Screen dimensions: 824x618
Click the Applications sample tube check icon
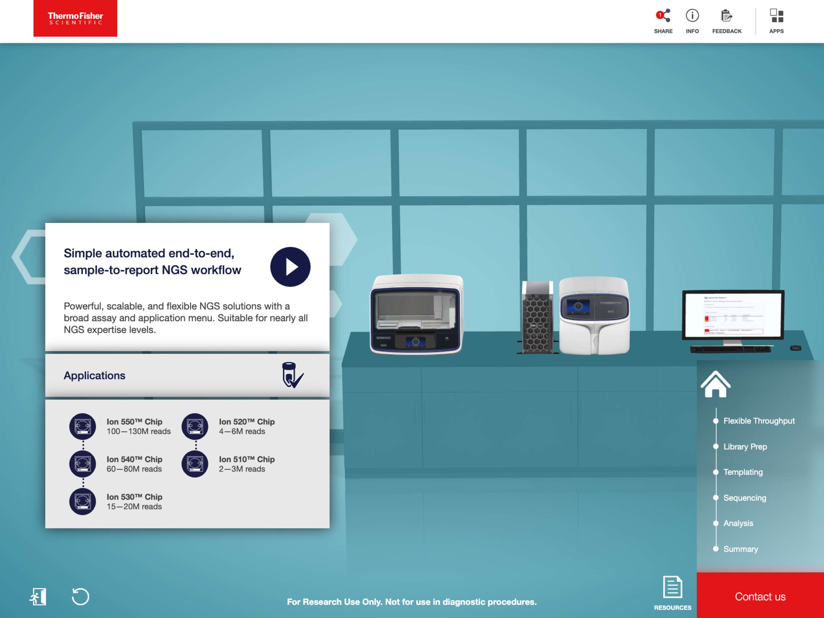293,375
